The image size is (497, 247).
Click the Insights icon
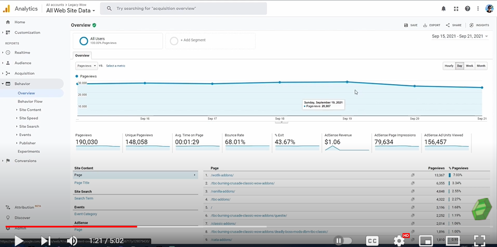tap(472, 25)
